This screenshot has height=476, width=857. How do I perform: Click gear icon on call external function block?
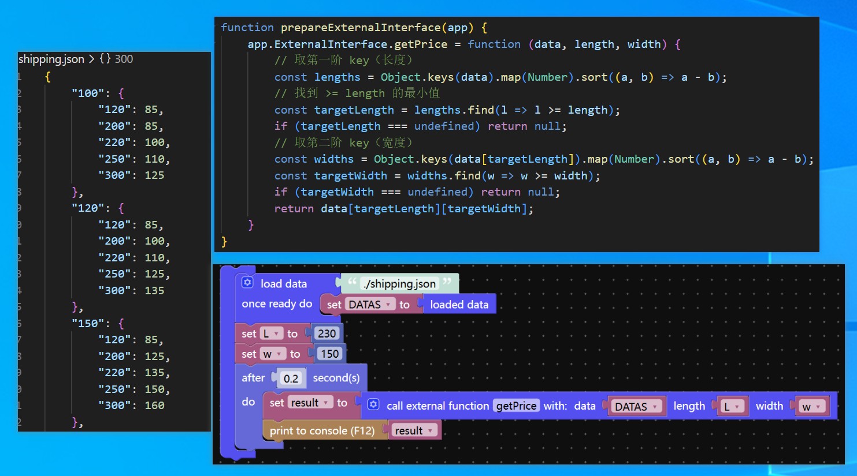[x=373, y=405]
